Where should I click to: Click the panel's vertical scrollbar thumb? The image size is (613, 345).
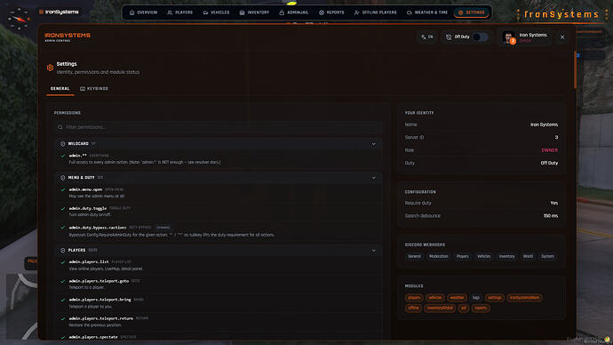pos(575,69)
